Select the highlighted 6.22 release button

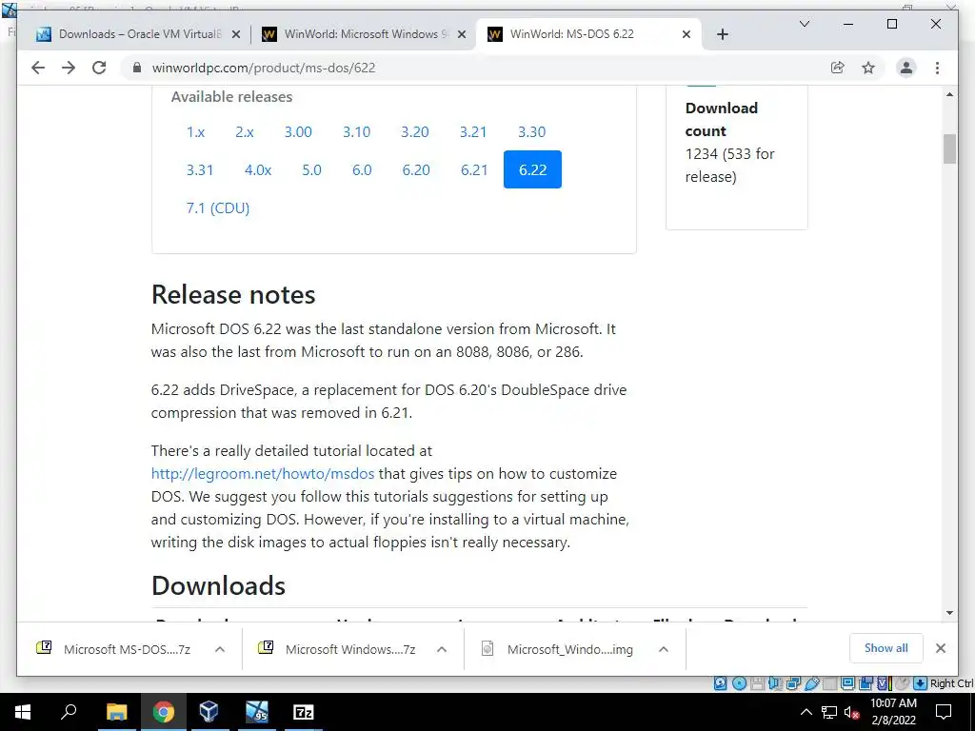[x=532, y=169]
